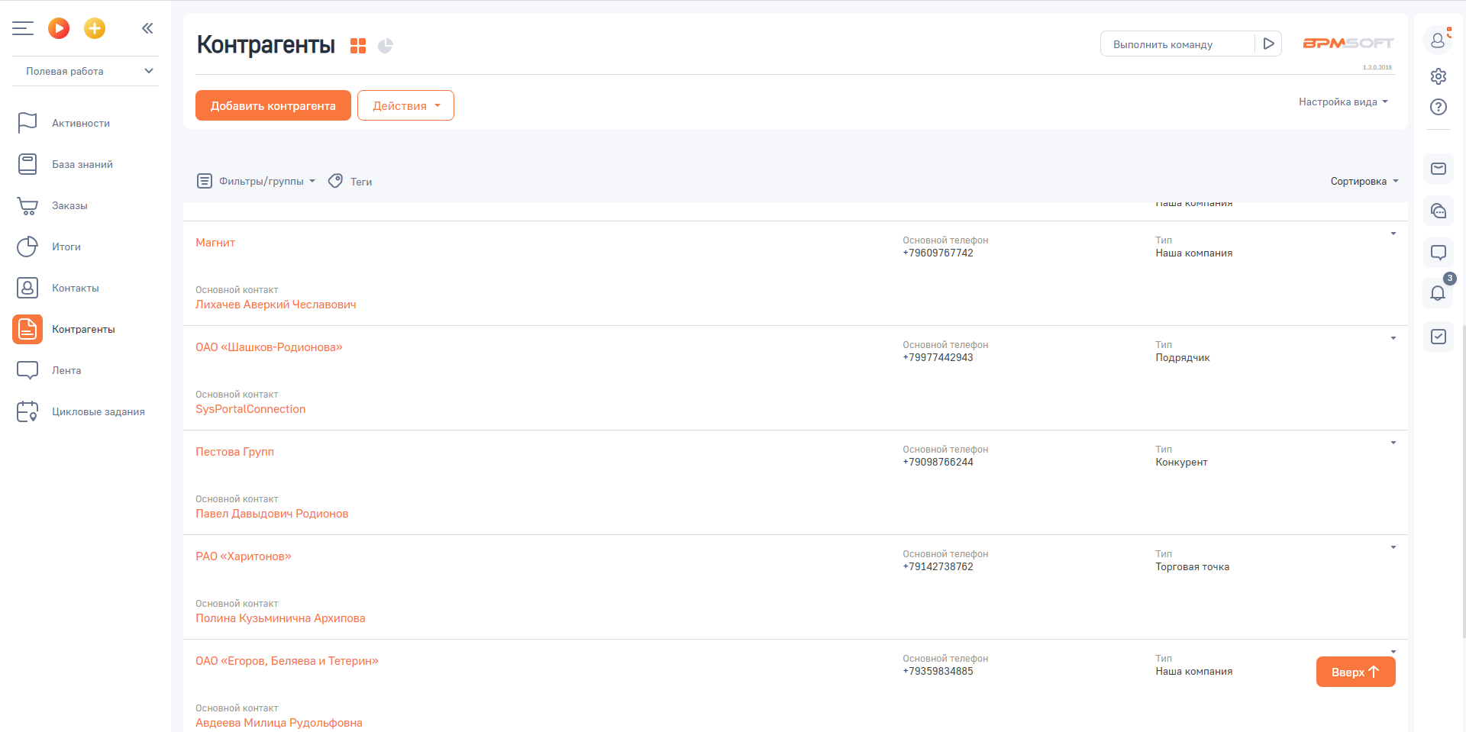Open the Действия dropdown
This screenshot has width=1466, height=732.
pyautogui.click(x=405, y=105)
